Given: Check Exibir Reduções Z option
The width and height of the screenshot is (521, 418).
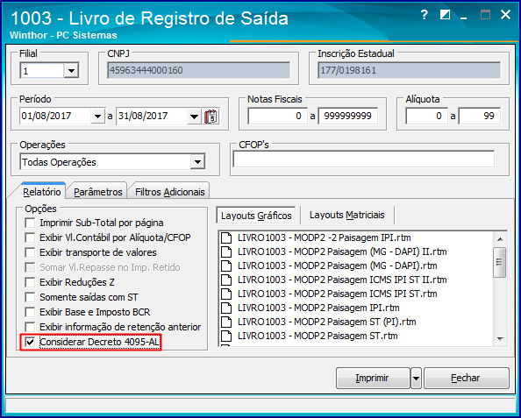Looking at the screenshot, I should (30, 282).
